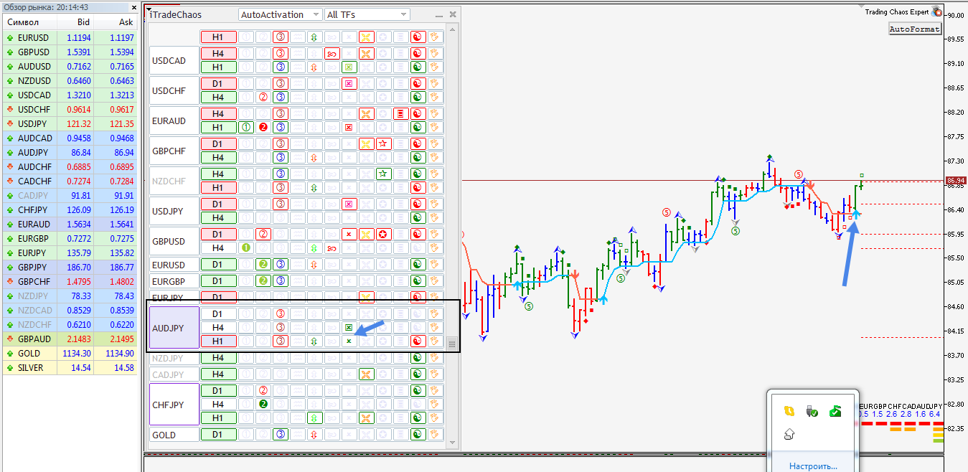
Task: Select AUDJPY row in Market Watch
Action: pyautogui.click(x=70, y=152)
